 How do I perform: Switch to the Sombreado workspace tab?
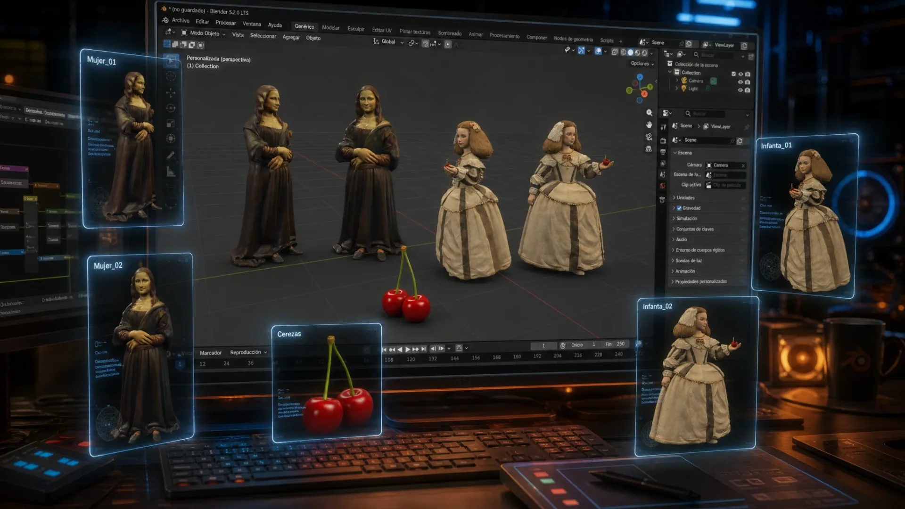point(450,33)
